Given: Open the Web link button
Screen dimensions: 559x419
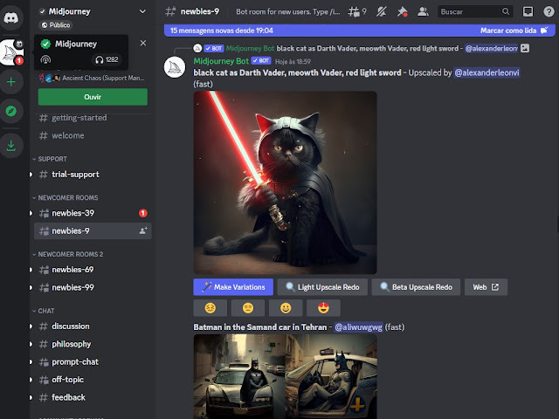Looking at the screenshot, I should click(x=486, y=287).
